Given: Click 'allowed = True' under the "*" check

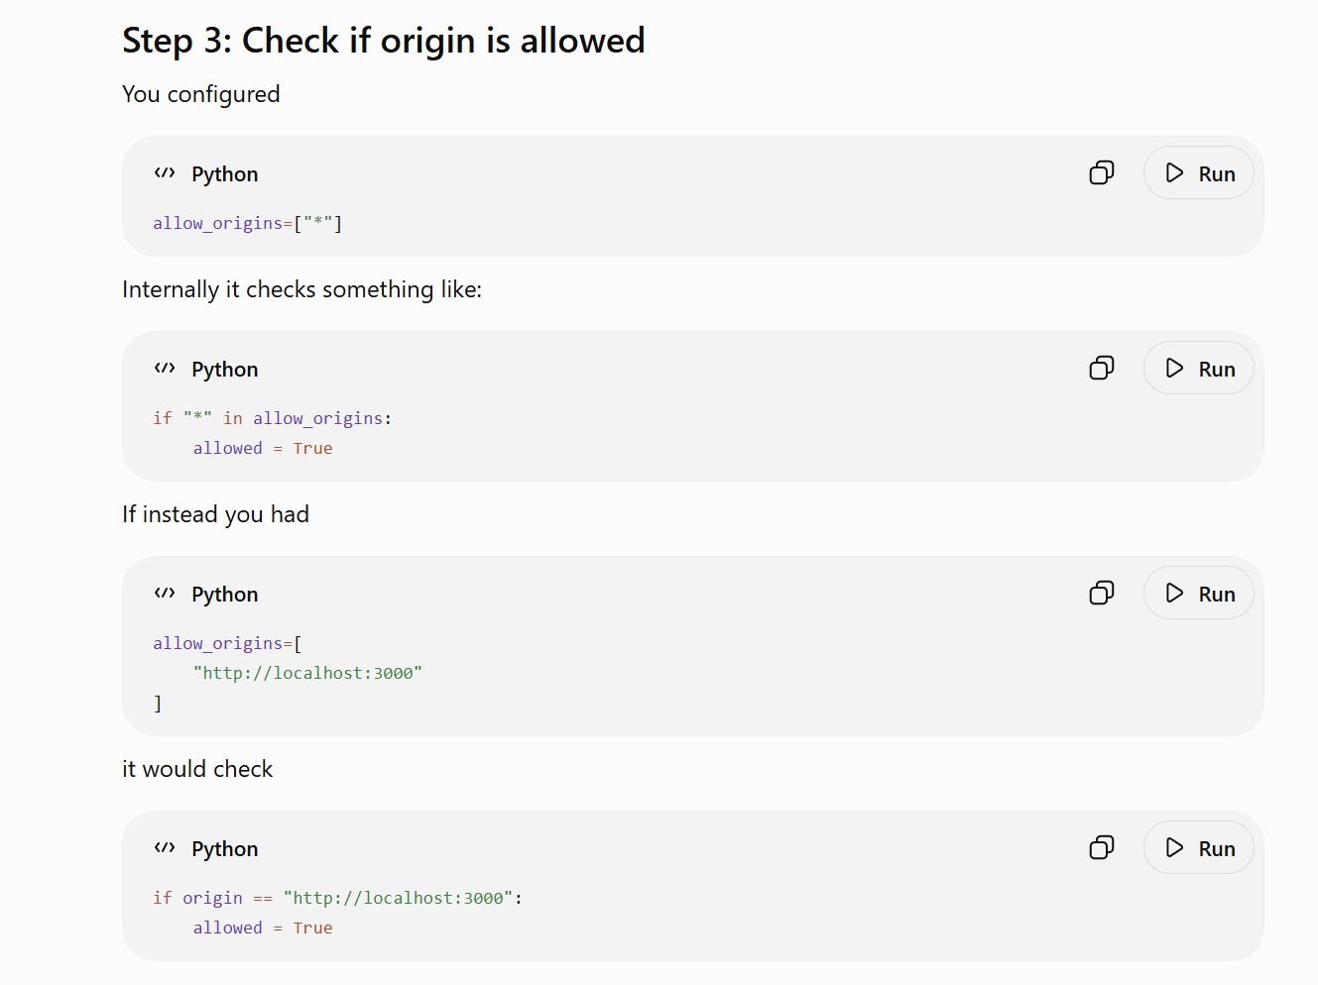Looking at the screenshot, I should pyautogui.click(x=263, y=449).
